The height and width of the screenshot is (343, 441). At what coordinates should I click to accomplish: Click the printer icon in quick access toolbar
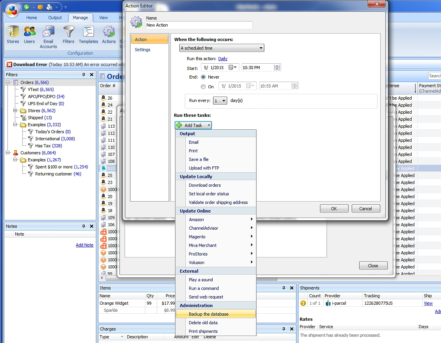click(x=50, y=7)
